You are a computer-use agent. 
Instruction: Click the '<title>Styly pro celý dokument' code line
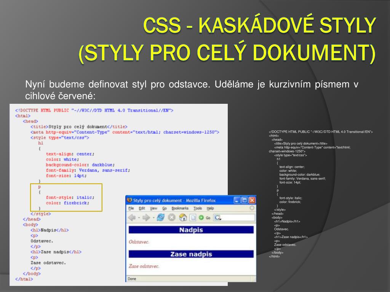pyautogui.click(x=79, y=127)
